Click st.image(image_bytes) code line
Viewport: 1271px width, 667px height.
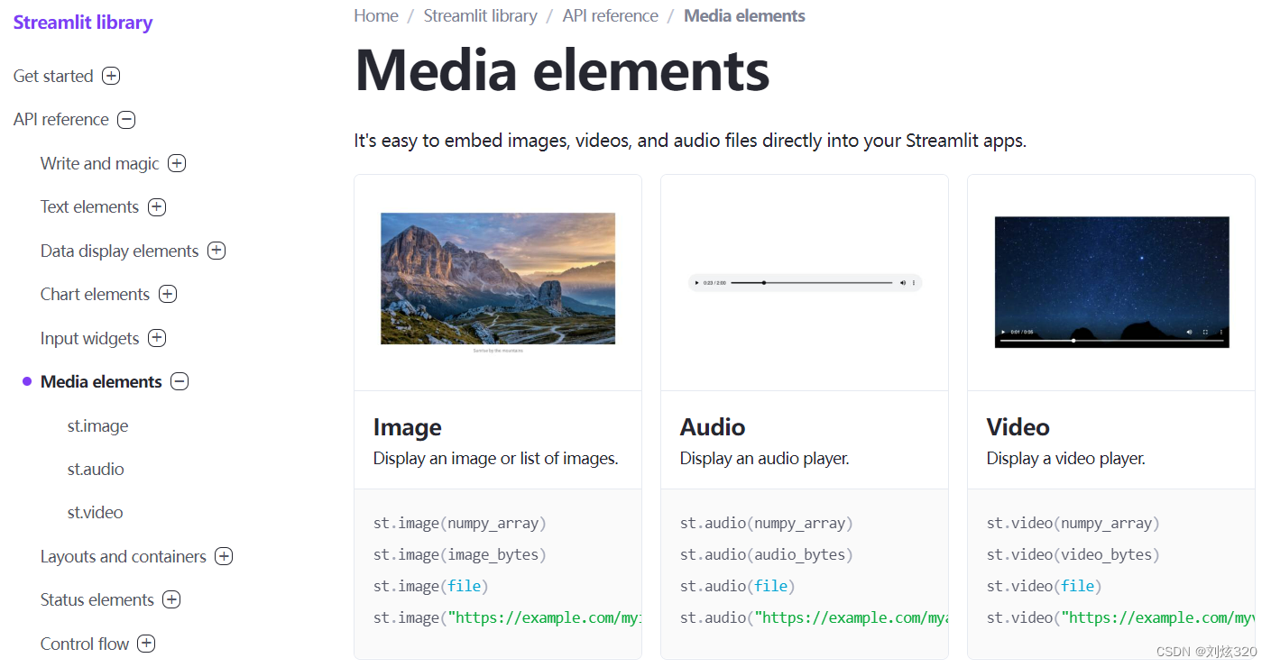(460, 554)
